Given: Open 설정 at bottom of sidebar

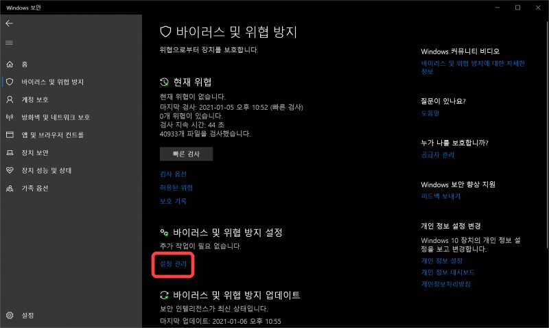Looking at the screenshot, I should point(71,316).
